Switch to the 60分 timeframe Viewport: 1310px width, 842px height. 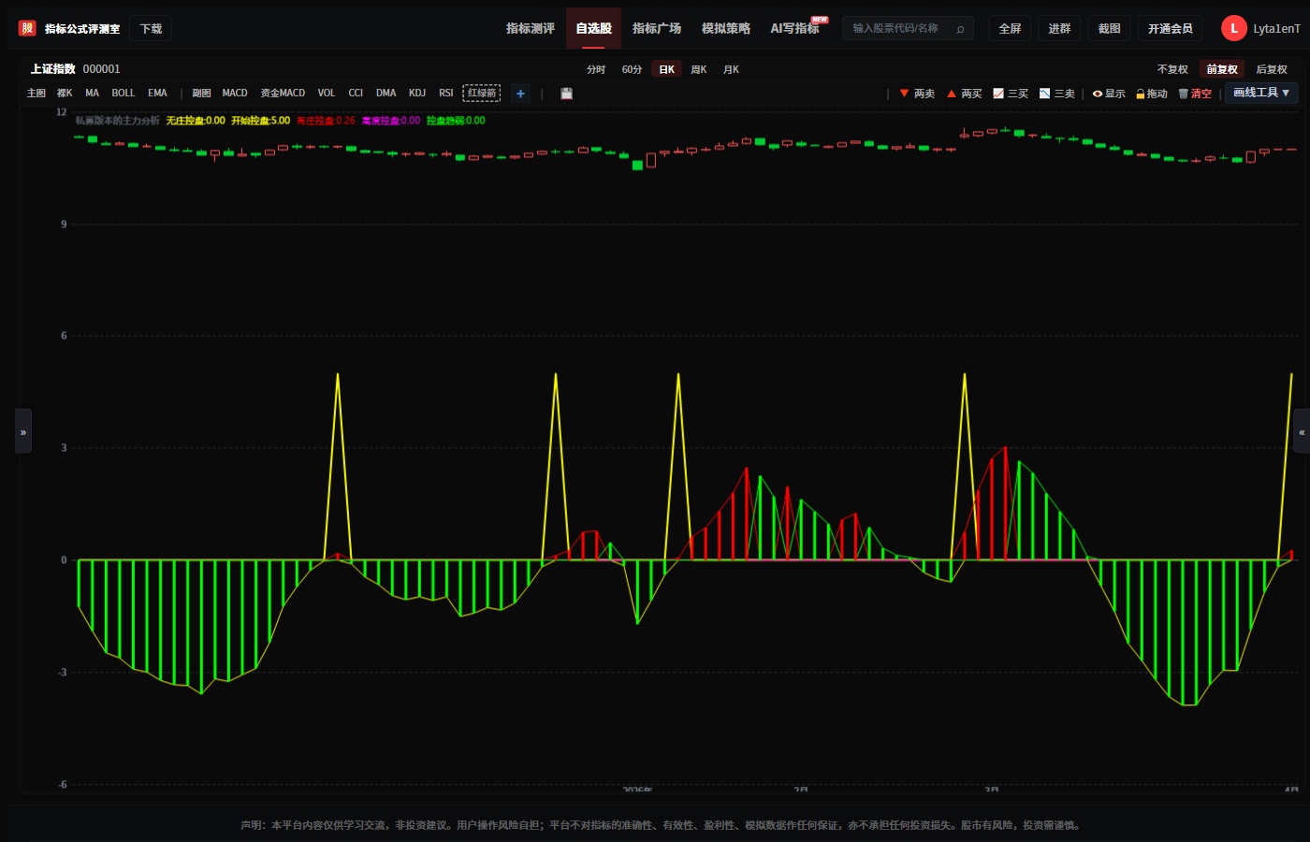(x=632, y=69)
